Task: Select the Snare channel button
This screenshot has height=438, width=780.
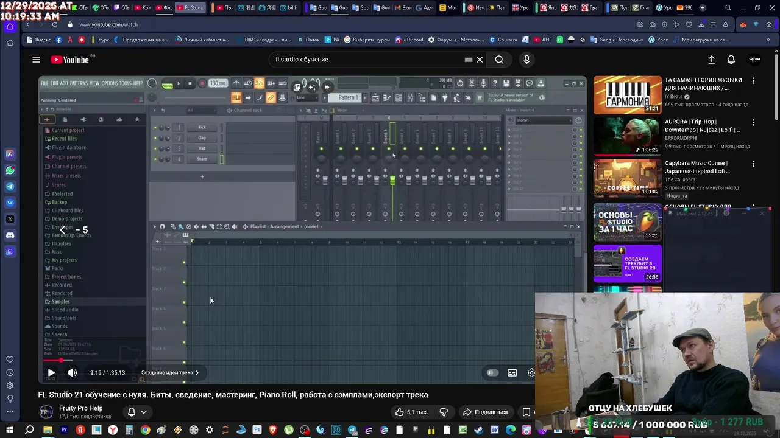Action: 202,159
